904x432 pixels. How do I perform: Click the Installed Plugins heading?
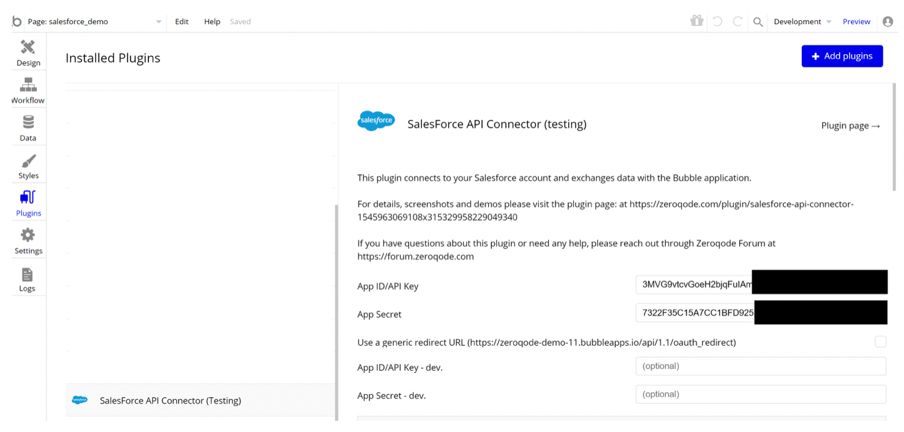click(113, 58)
